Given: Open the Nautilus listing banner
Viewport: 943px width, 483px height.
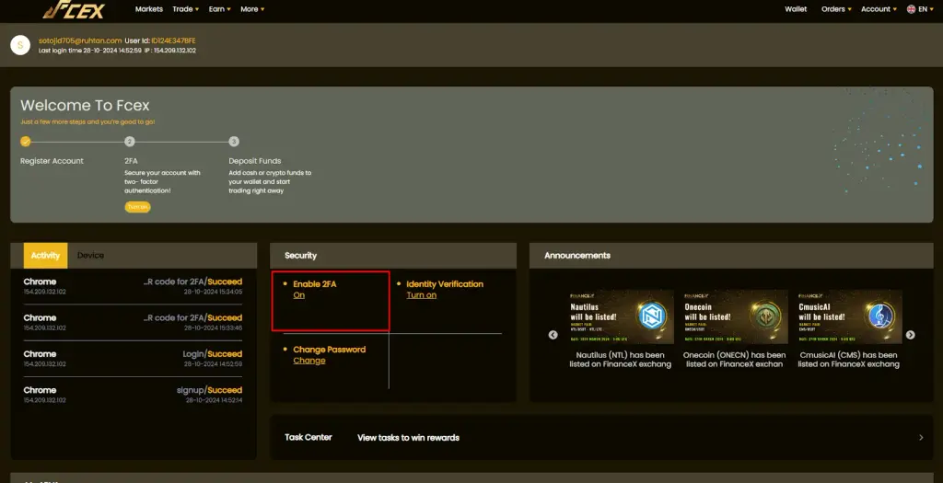Looking at the screenshot, I should (621, 317).
